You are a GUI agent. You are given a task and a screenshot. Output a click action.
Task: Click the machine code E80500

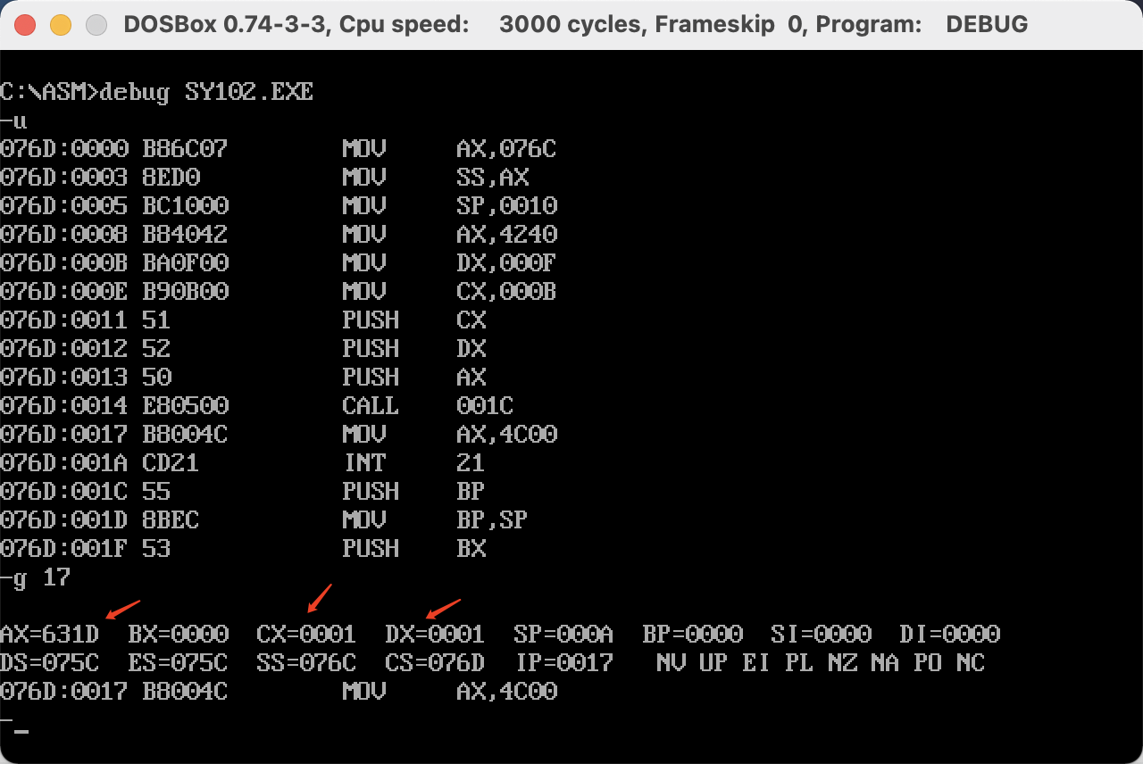[x=186, y=406]
